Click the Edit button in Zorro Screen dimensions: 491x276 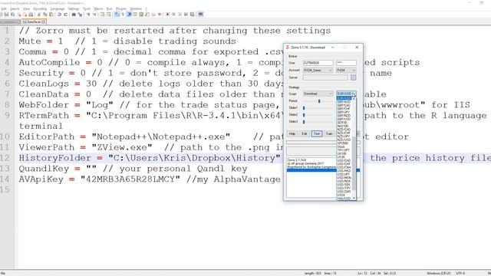pos(305,133)
